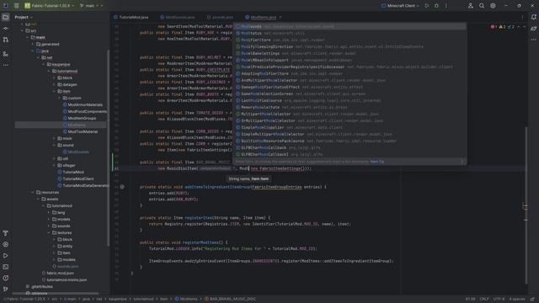This screenshot has width=539, height=303.
Task: Choose ModSounds completion suggestion
Action: [x=350, y=26]
